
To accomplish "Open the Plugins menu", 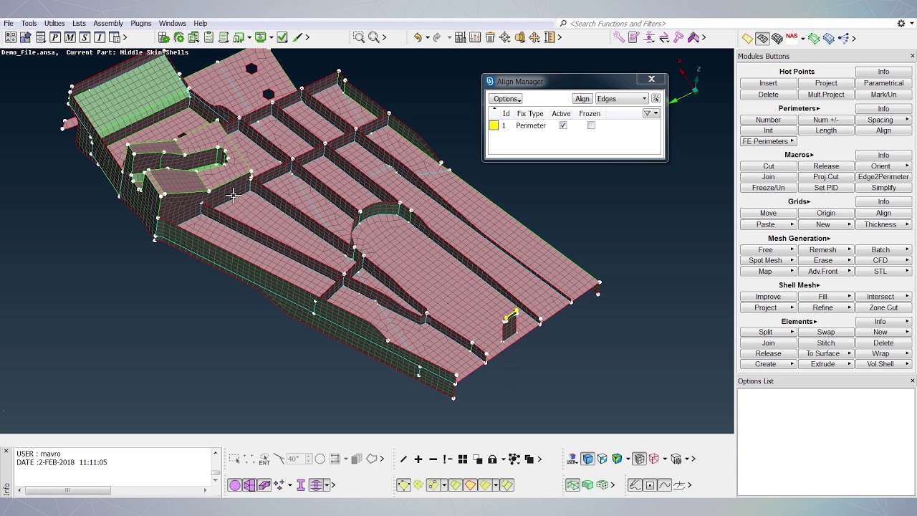I will pyautogui.click(x=140, y=23).
